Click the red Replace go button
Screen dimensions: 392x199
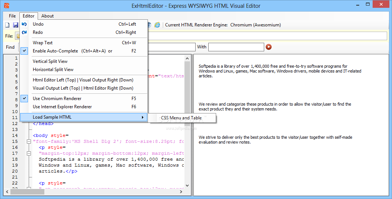pos(269,47)
